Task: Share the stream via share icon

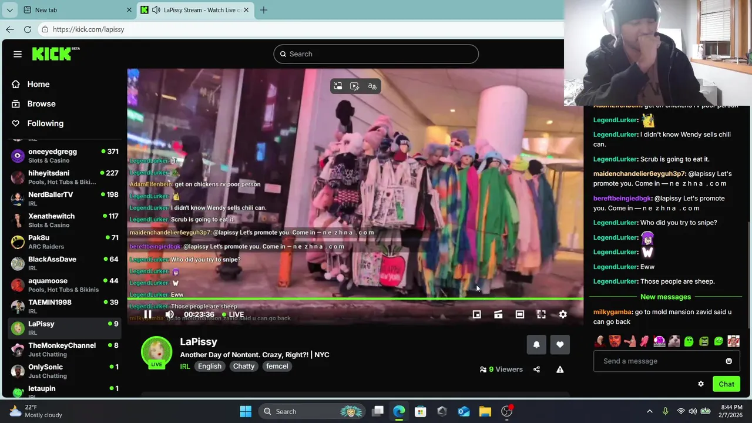Action: tap(536, 370)
